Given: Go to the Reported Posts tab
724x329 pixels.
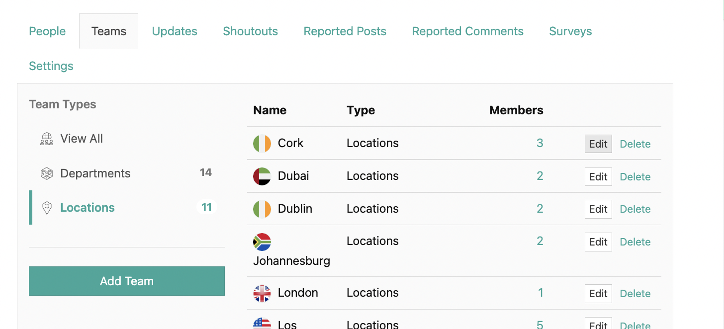Looking at the screenshot, I should click(x=345, y=31).
